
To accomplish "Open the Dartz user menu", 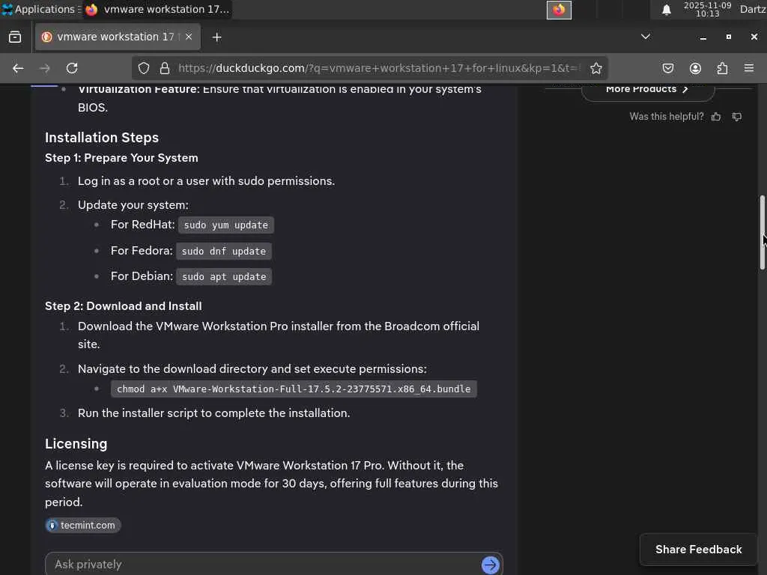I will coord(753,9).
